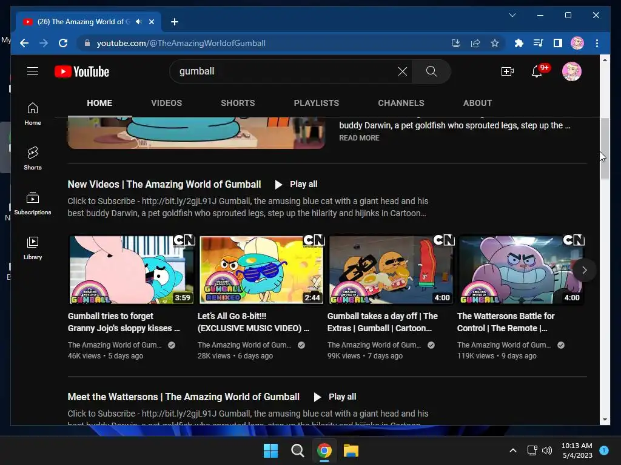
Task: Open the media controls icon in Chrome
Action: pyautogui.click(x=539, y=43)
